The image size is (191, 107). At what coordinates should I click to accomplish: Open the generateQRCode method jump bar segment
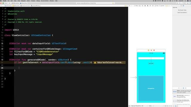pyautogui.click(x=36, y=6)
